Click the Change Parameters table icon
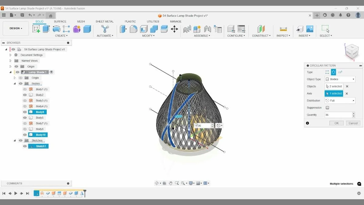Screen dimensions: 364x205 241,29
